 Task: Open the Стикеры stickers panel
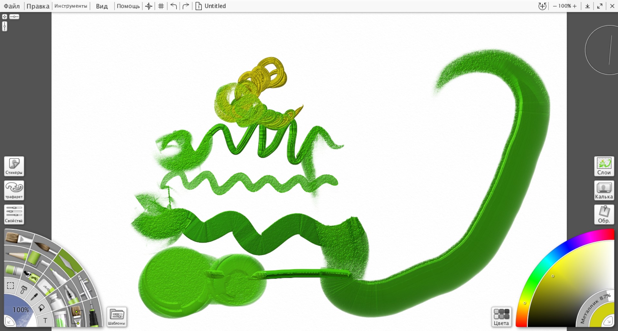coord(14,166)
